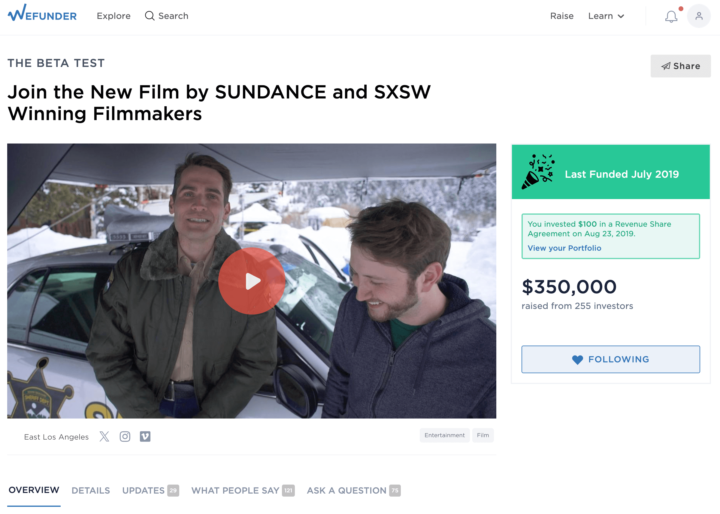Visit the Instagram profile icon
This screenshot has height=514, width=720.
(125, 437)
